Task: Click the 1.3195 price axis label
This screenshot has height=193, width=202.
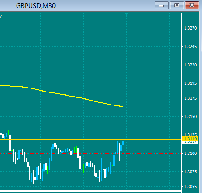Action: click(x=190, y=83)
